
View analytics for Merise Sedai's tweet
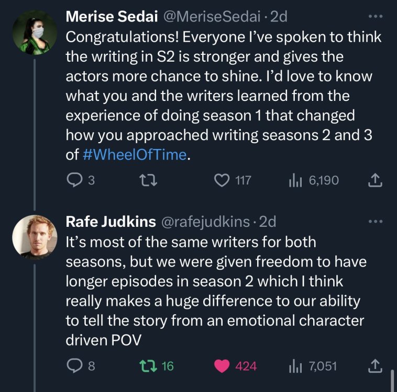(295, 180)
